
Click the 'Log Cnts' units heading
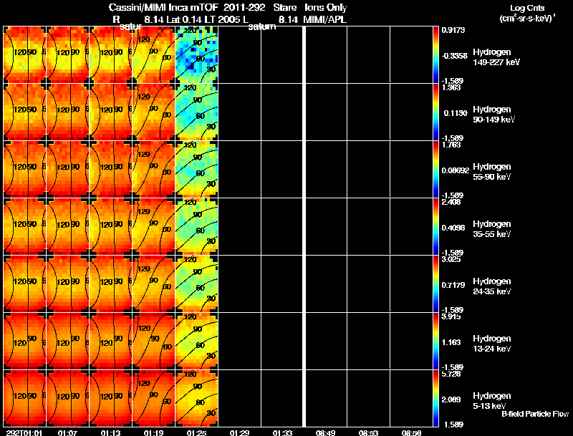coord(527,8)
